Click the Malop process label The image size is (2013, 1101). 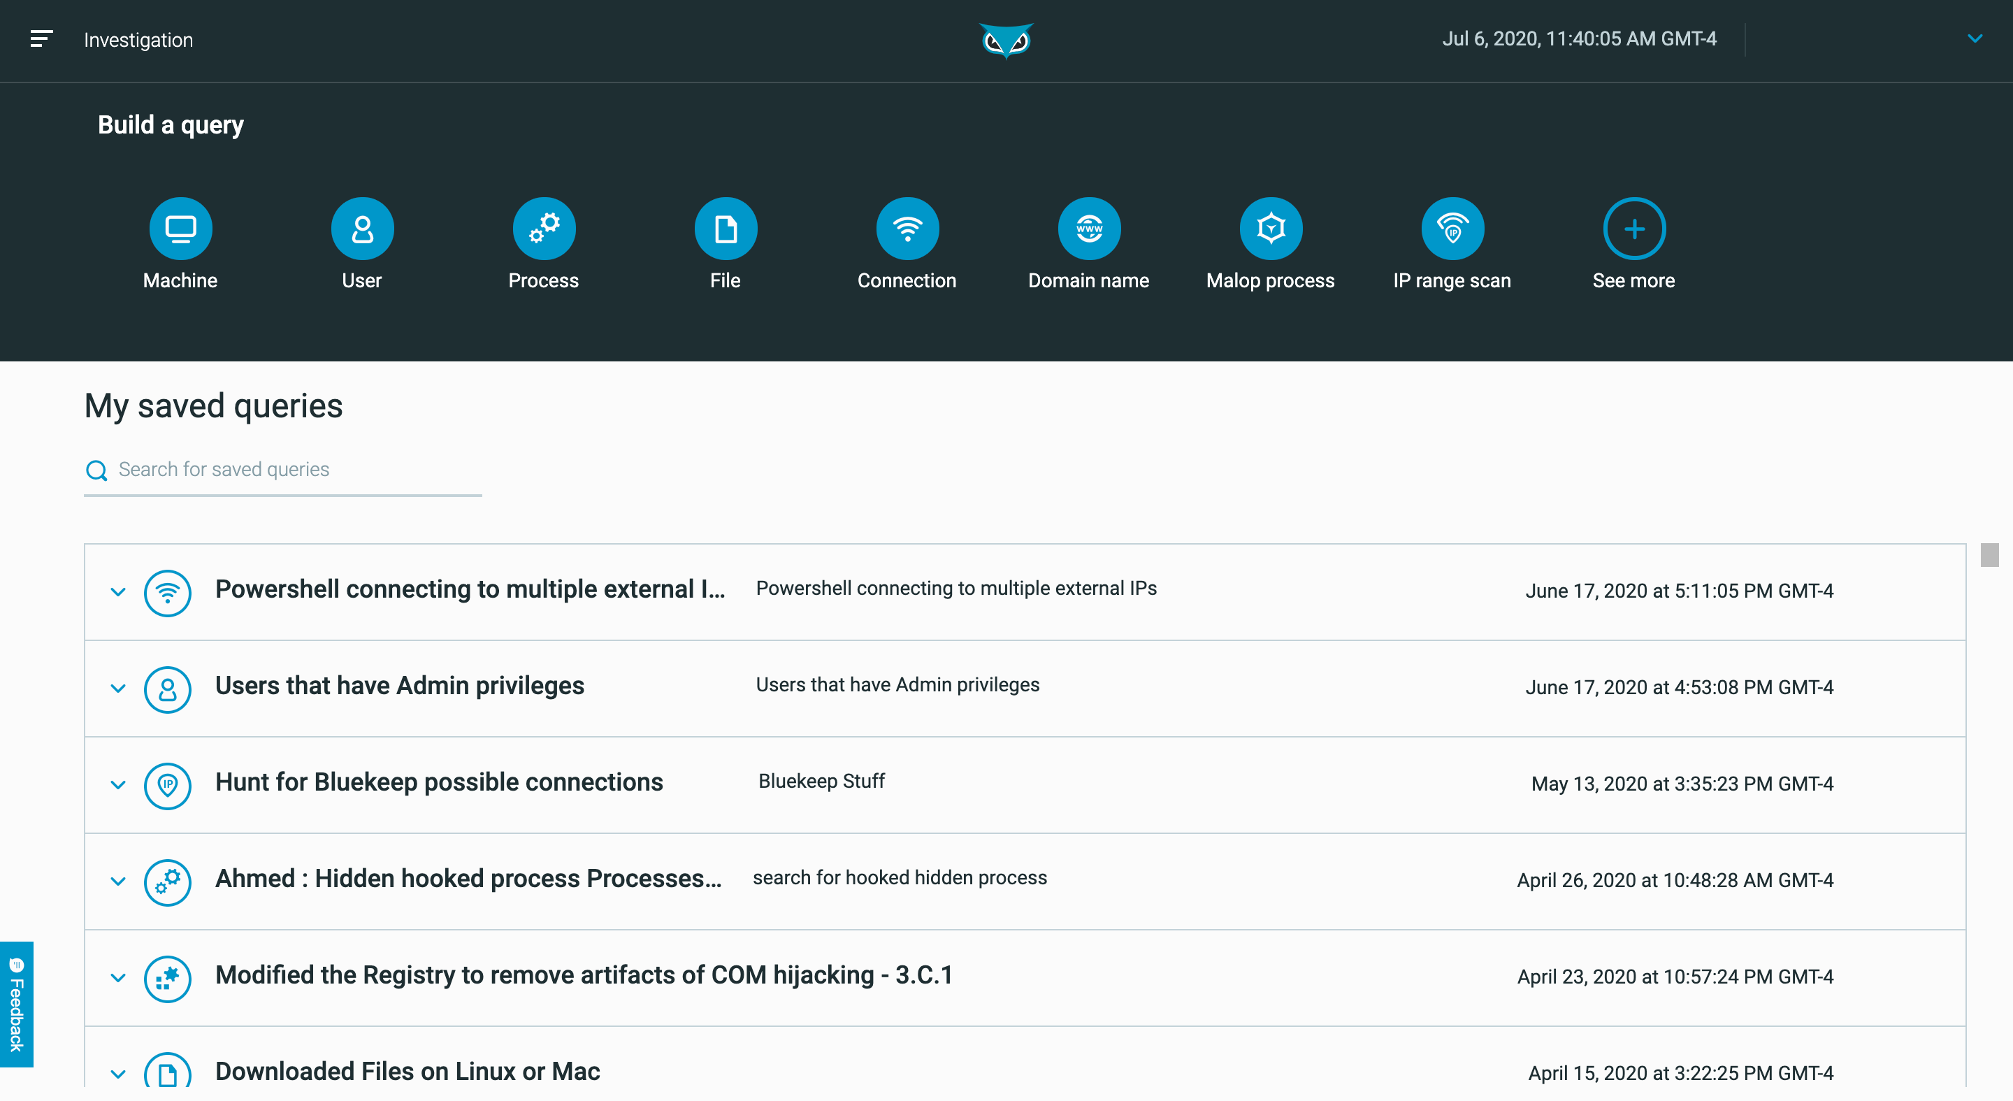pyautogui.click(x=1271, y=280)
